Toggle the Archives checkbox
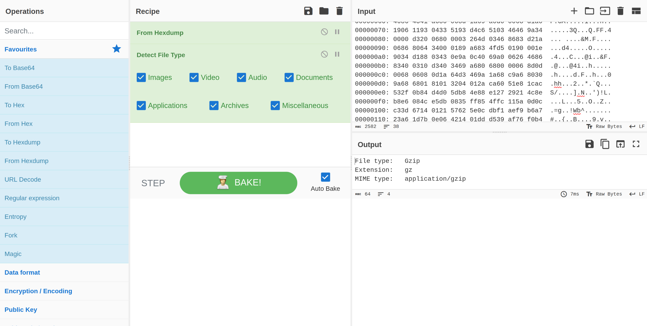647x326 pixels. pyautogui.click(x=214, y=105)
